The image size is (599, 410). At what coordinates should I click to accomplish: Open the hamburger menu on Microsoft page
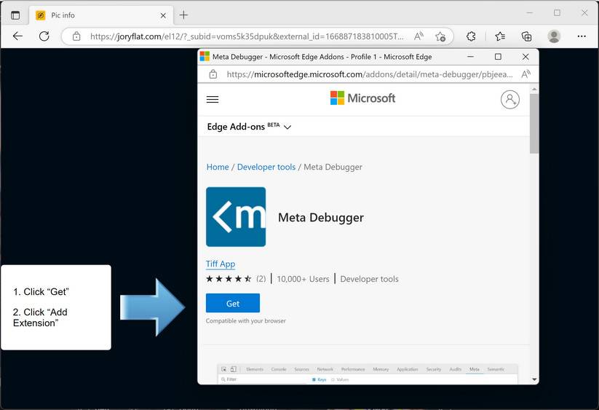(x=213, y=99)
